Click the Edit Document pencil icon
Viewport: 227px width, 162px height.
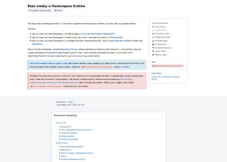(x=153, y=23)
